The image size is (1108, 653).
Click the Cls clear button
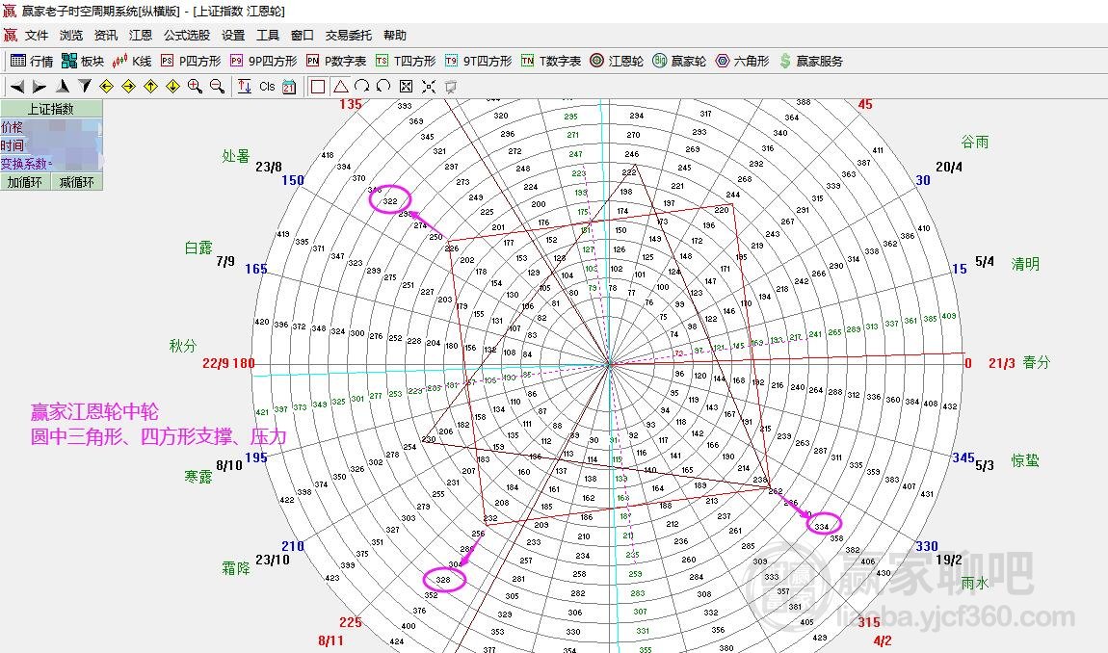tap(267, 87)
